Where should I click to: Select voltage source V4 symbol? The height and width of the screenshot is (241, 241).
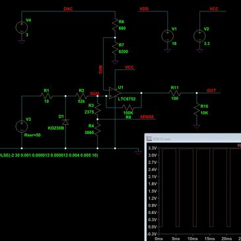point(22,27)
